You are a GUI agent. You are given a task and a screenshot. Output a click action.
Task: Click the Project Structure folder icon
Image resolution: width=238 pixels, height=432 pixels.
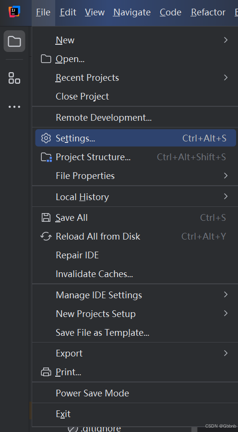46,157
